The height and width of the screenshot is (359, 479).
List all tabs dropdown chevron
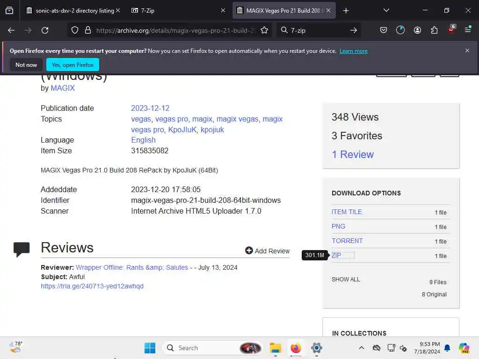386,10
